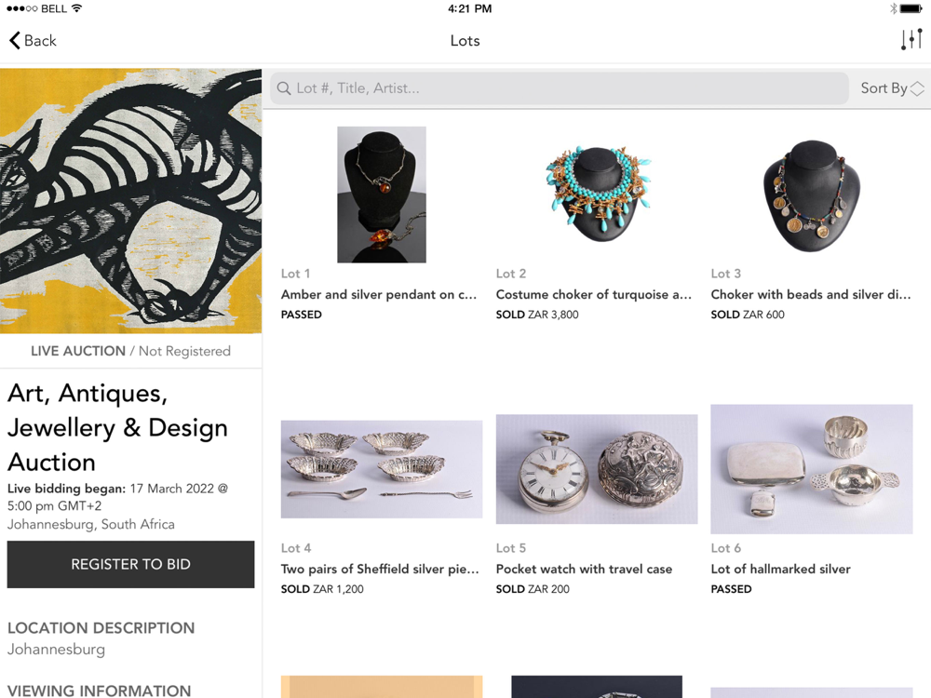
Task: Expand the Sort By dropdown
Action: click(892, 88)
